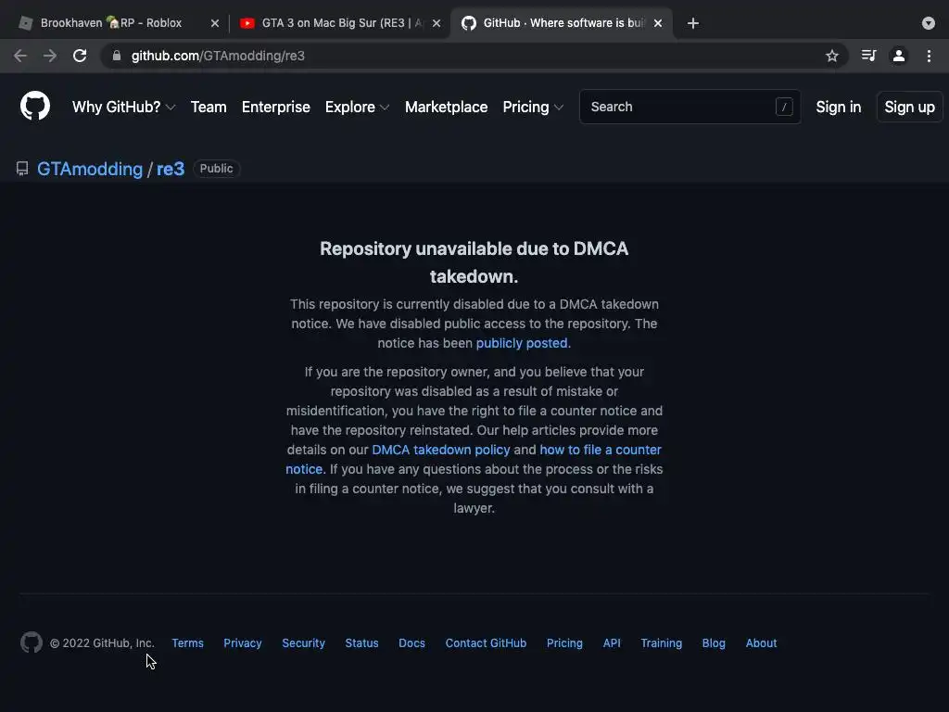
Task: Open footer Blog link
Action: point(714,643)
